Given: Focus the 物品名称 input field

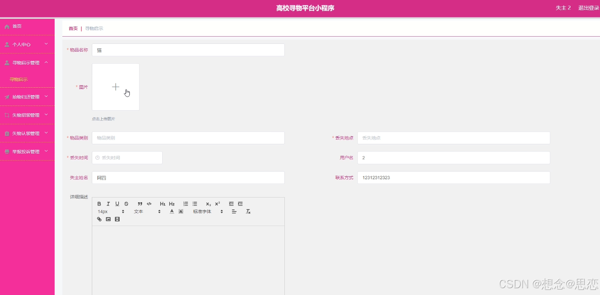Looking at the screenshot, I should coord(188,50).
